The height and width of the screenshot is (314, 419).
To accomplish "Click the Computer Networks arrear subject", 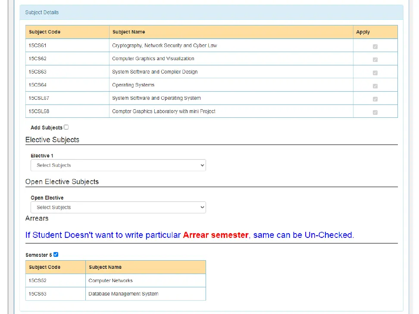I will pos(110,281).
